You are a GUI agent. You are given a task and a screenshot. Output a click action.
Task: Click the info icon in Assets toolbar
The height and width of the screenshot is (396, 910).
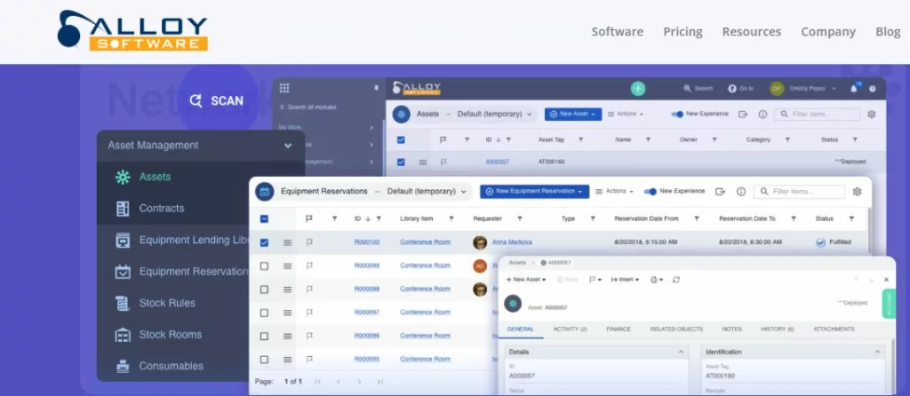[762, 115]
